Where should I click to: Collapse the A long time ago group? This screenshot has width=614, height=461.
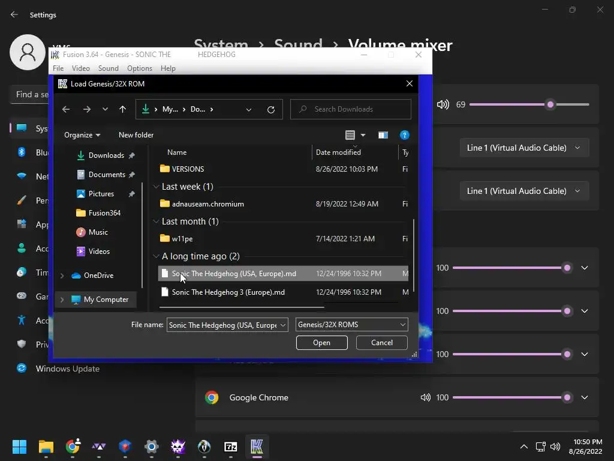tap(156, 256)
